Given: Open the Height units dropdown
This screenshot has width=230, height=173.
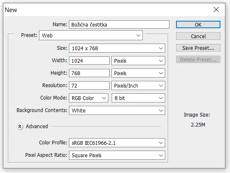Looking at the screenshot, I should [x=138, y=73].
